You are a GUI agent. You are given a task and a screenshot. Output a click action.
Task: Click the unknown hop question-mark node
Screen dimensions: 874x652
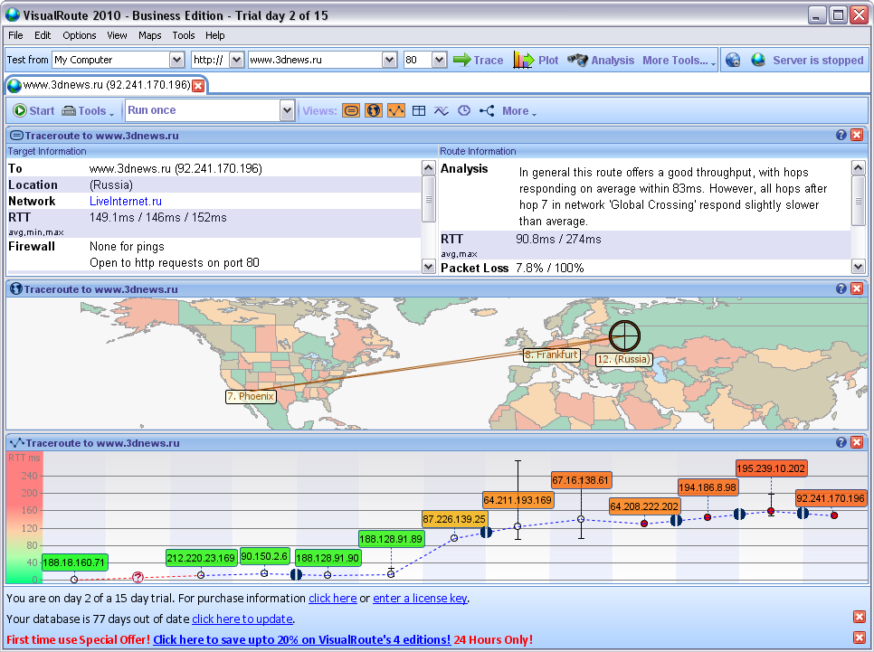[x=138, y=578]
